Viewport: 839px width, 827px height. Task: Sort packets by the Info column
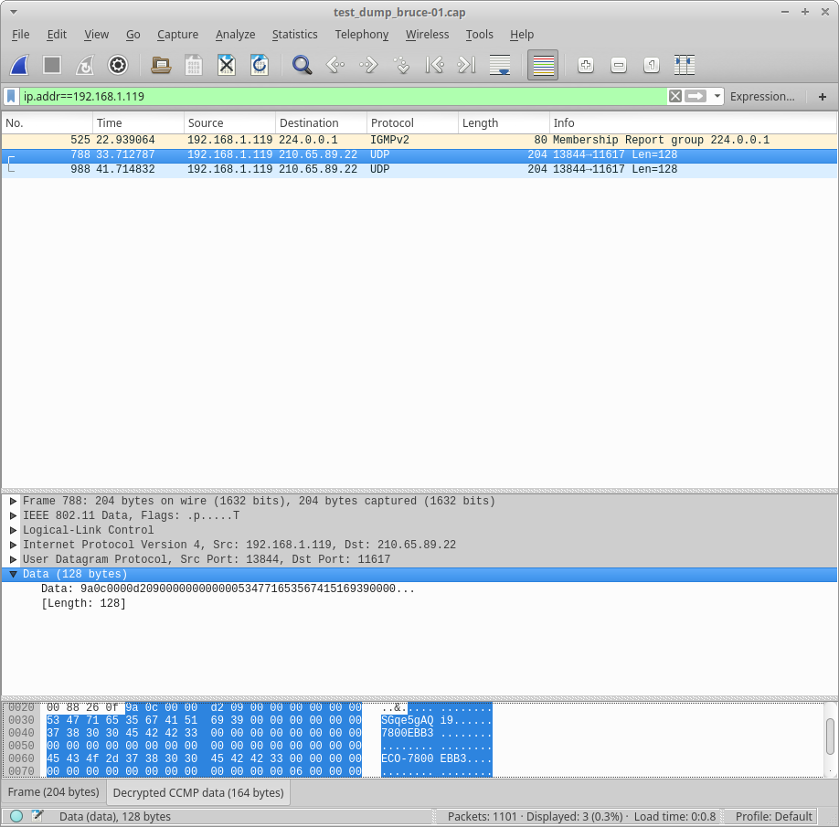[693, 123]
